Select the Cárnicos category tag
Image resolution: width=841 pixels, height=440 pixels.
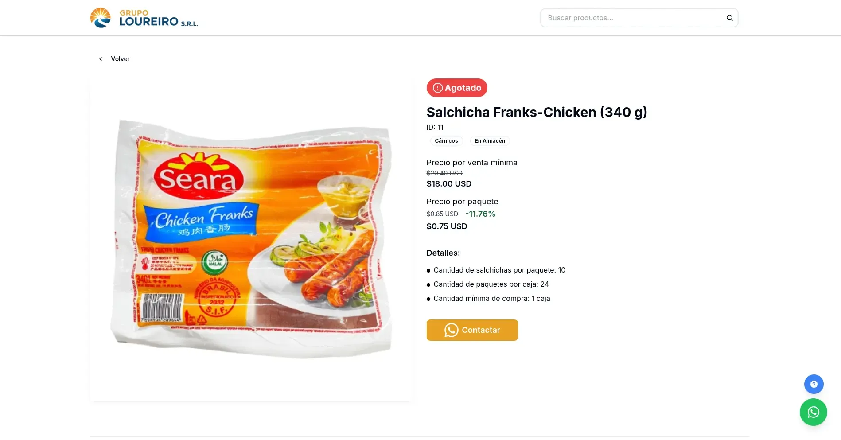[x=446, y=141]
